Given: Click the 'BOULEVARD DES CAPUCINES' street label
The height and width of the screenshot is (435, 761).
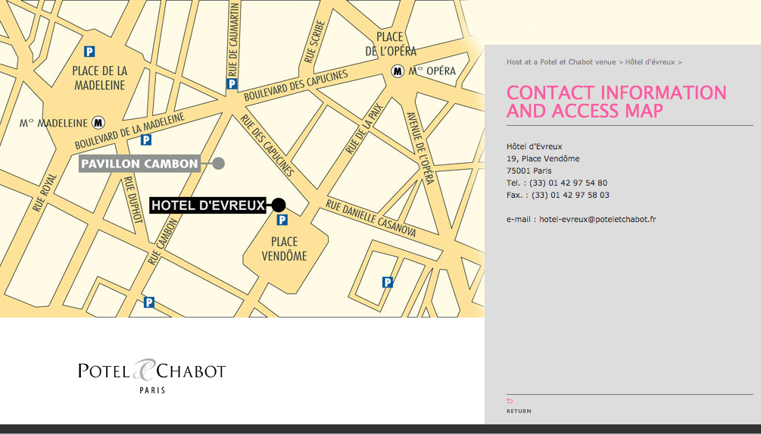Looking at the screenshot, I should pos(296,86).
